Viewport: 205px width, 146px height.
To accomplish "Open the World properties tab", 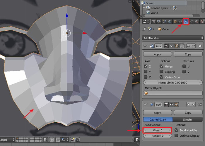I will pos(170,22).
